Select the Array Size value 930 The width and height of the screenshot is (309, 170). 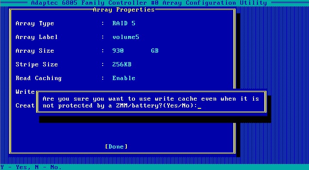118,51
